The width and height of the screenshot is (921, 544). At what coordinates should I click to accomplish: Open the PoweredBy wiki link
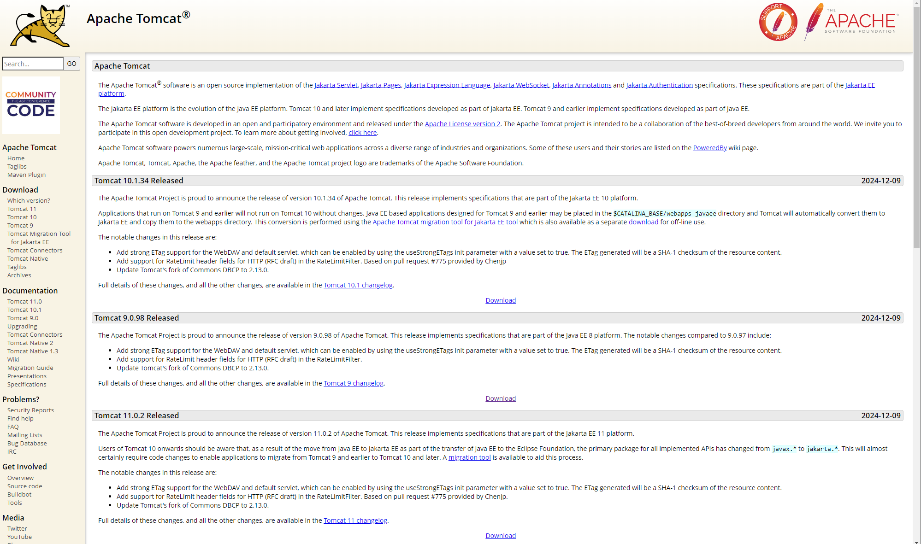coord(709,147)
